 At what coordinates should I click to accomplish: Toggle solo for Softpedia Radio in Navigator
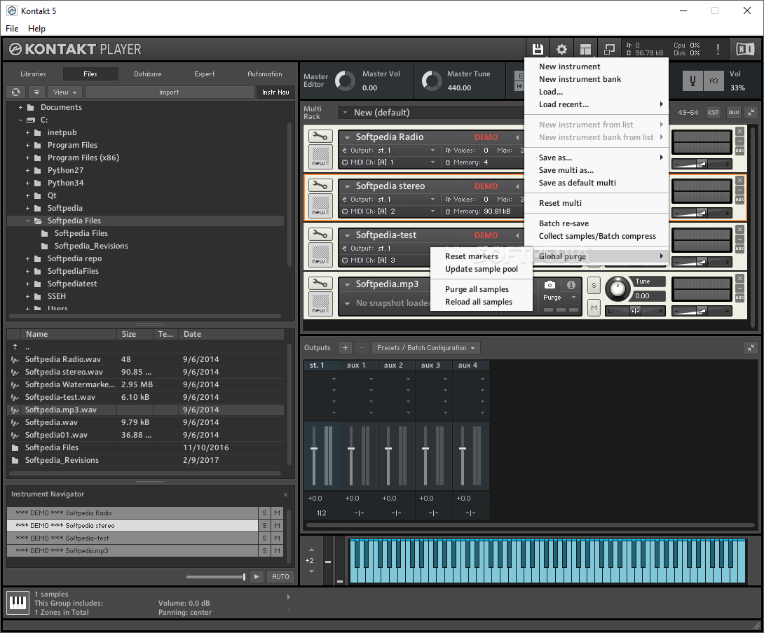[x=264, y=513]
